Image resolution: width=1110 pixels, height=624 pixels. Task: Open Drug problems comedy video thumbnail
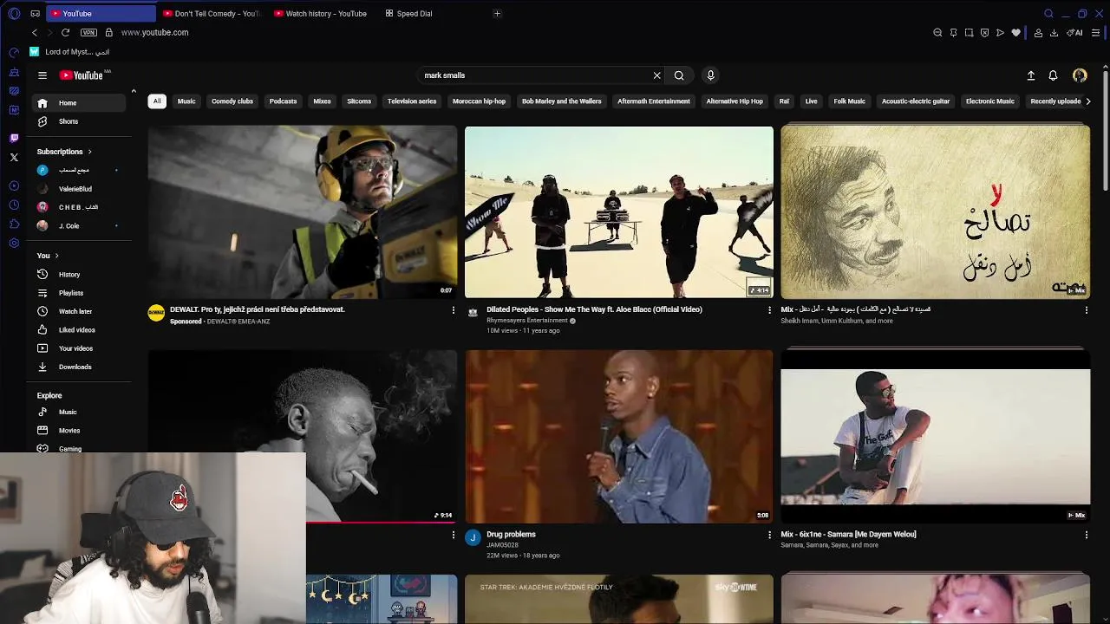click(619, 437)
